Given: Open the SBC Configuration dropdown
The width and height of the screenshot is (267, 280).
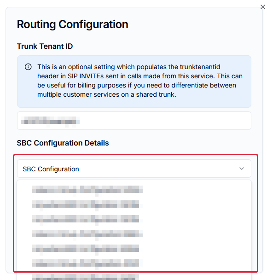Looking at the screenshot, I should [134, 169].
